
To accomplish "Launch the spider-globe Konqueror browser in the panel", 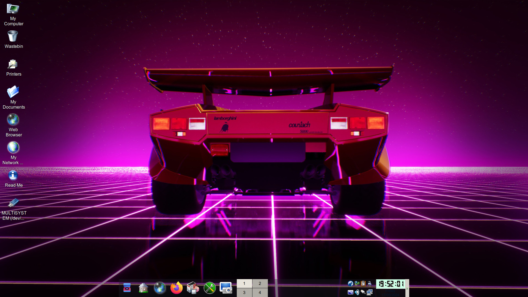I will 160,288.
